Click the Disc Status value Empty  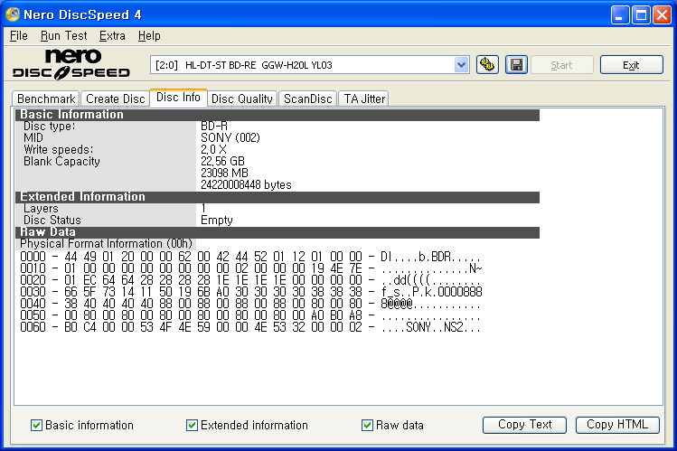pyautogui.click(x=217, y=221)
